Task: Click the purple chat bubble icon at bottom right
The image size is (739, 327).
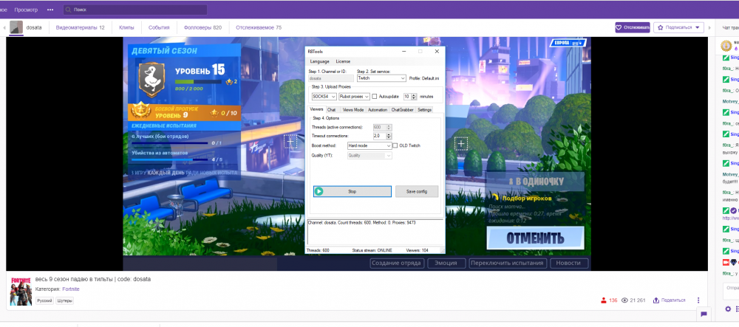Action: (704, 314)
